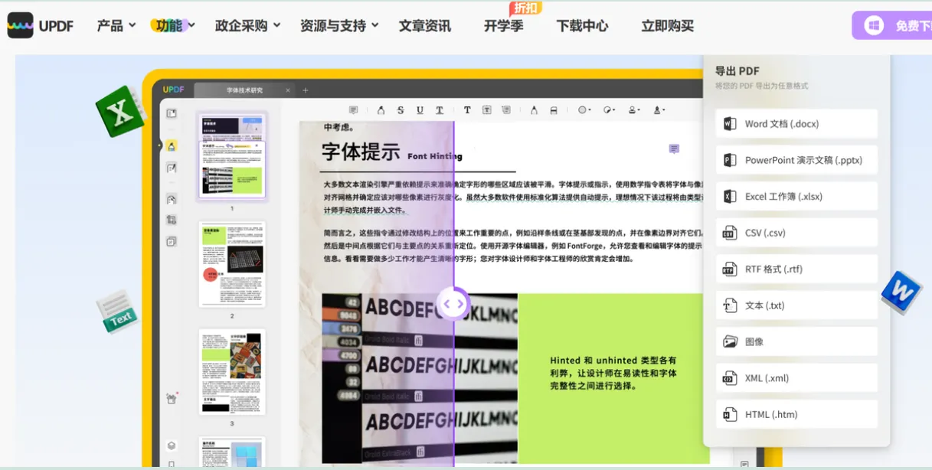
Task: Expand the 资源与支持 menu
Action: [339, 26]
